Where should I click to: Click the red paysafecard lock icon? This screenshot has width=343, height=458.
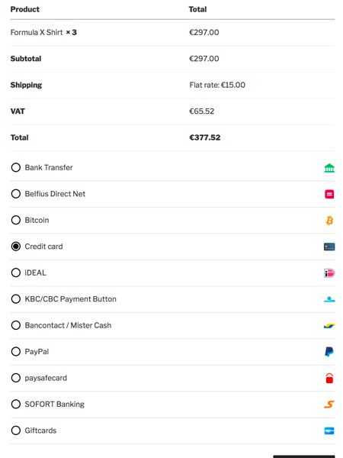tap(329, 378)
